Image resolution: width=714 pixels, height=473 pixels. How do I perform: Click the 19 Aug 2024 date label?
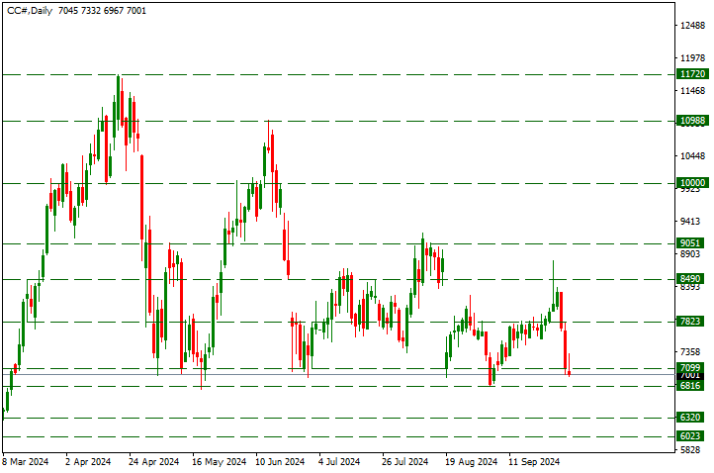click(472, 462)
